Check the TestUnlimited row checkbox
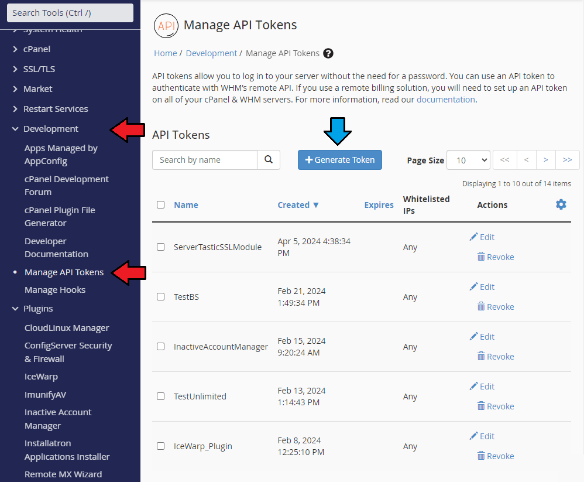Viewport: 584px width, 482px height. tap(160, 396)
